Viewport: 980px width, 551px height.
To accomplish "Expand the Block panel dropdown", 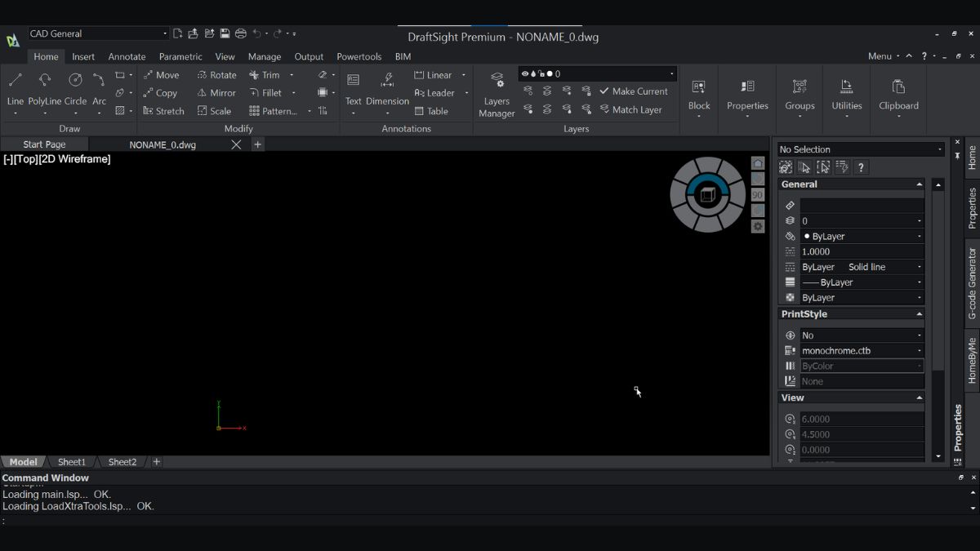I will click(x=699, y=116).
